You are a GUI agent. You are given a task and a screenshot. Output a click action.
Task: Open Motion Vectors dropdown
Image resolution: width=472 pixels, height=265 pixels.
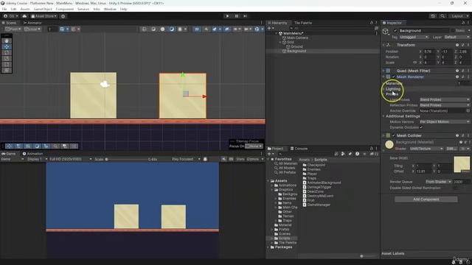(445, 121)
